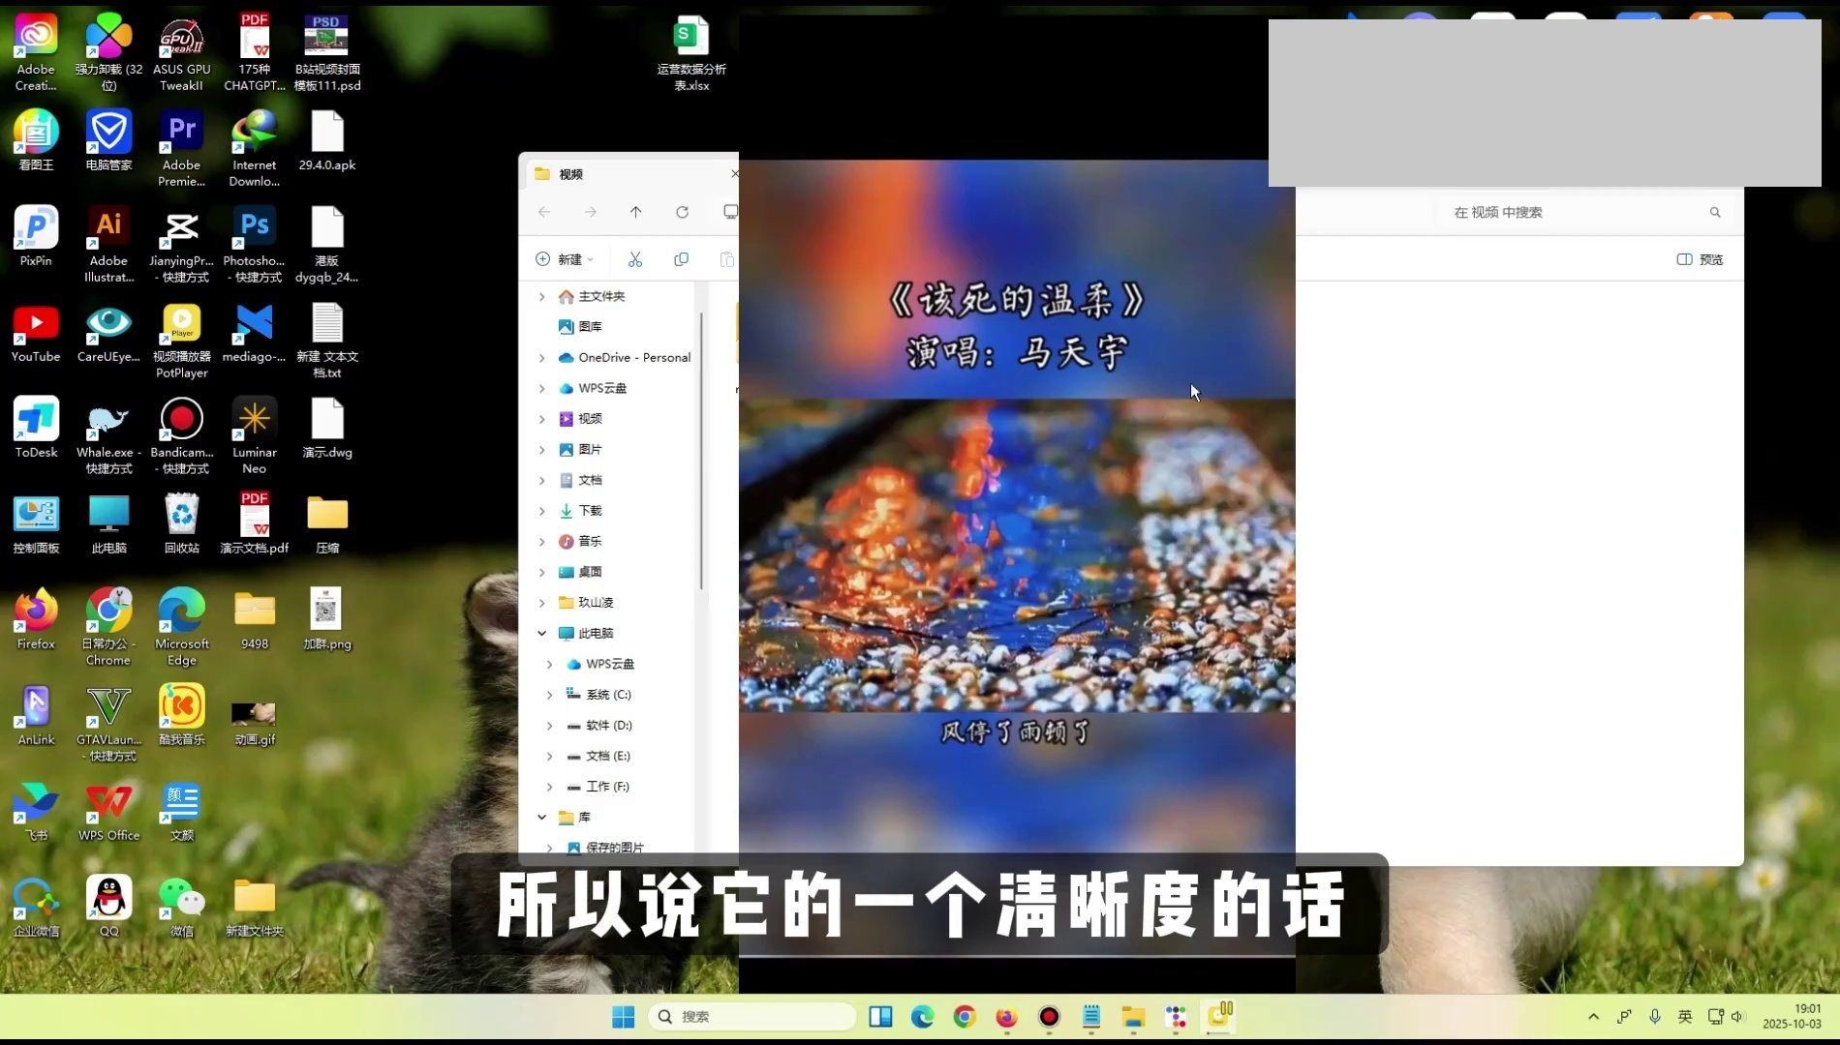This screenshot has height=1045, width=1840.
Task: Click the Copy icon in Explorer toolbar
Action: (x=681, y=259)
